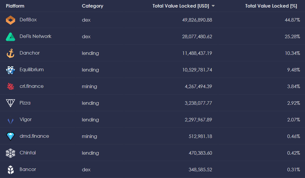Select the dex category in DeFis Network row
The image size is (305, 178).
coord(86,37)
